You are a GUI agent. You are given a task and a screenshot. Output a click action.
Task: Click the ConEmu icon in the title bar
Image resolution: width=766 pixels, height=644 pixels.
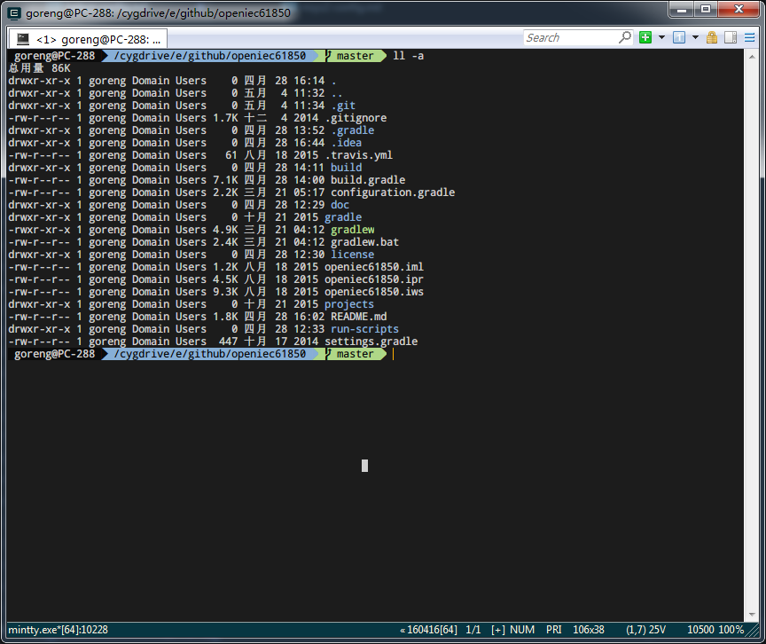tap(14, 13)
